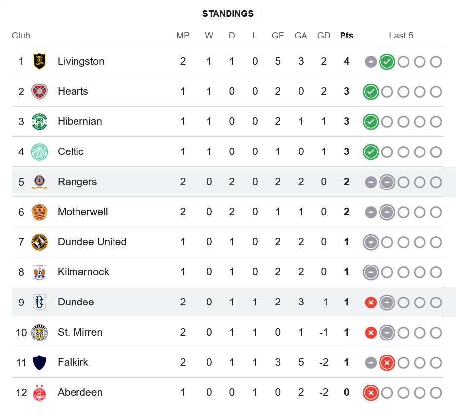Click the Celtic club crest icon
This screenshot has height=416, width=456.
click(39, 151)
